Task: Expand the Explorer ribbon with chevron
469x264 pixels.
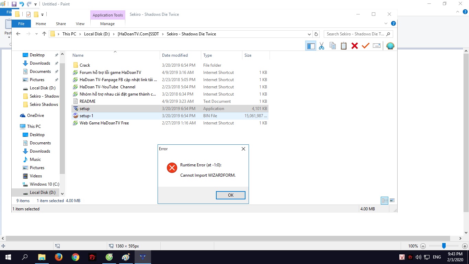Action: pos(386,24)
